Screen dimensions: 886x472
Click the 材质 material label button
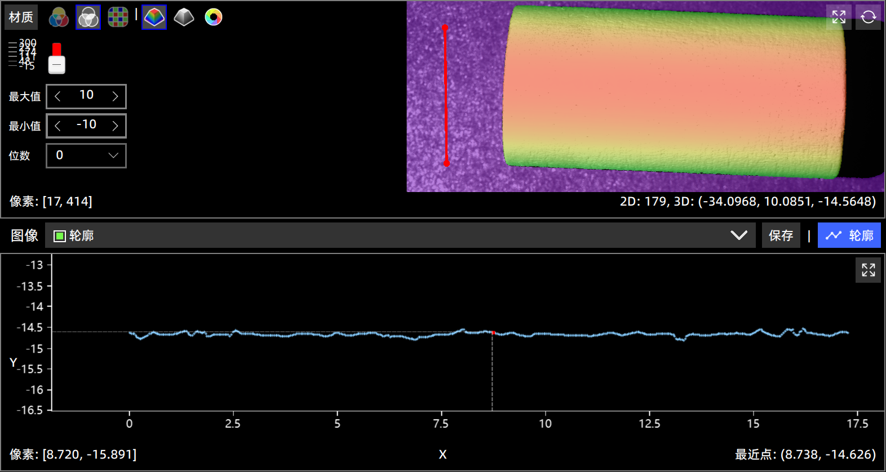(x=21, y=17)
